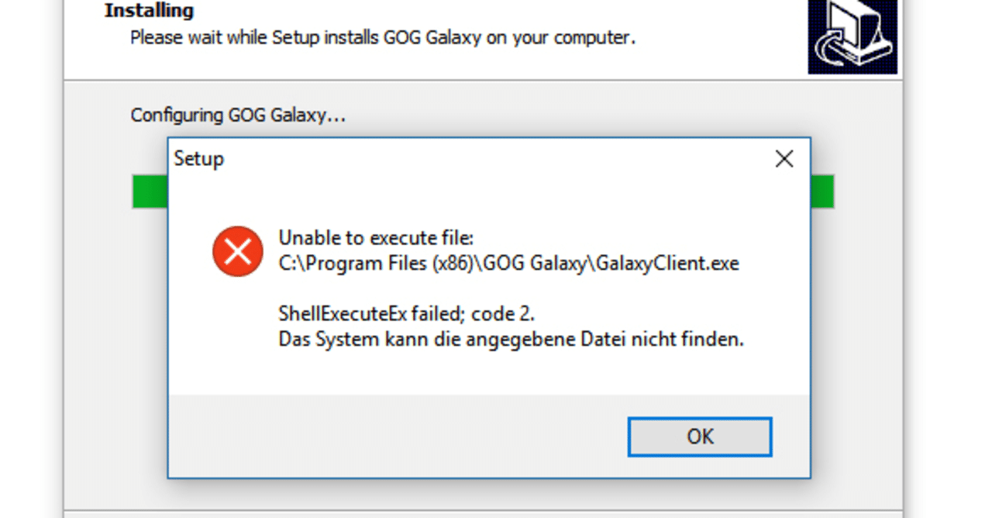The width and height of the screenshot is (992, 518).
Task: Click the Setup dialog title bar
Action: [465, 158]
